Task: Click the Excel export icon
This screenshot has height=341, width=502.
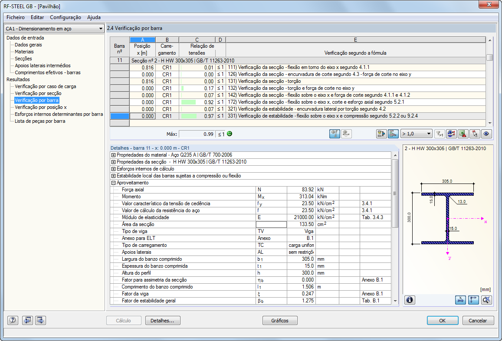Action: [x=464, y=134]
